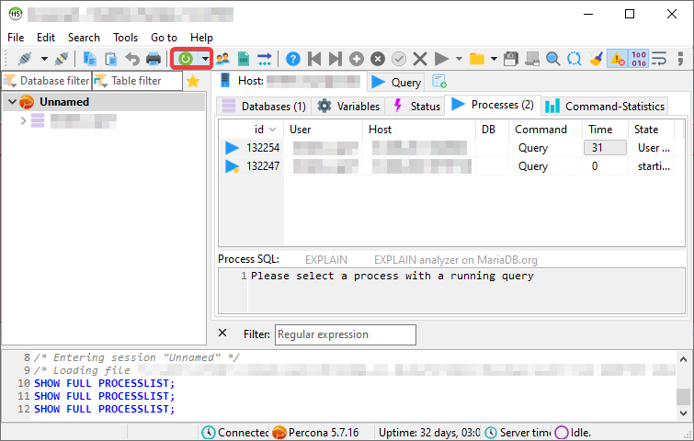Expand the database node under Unnamed
Screen dimensions: 694x441
[x=23, y=121]
